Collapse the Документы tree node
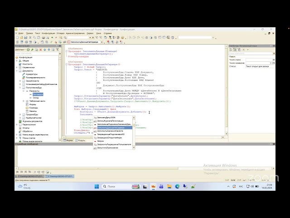The image size is (290, 218). [17, 71]
